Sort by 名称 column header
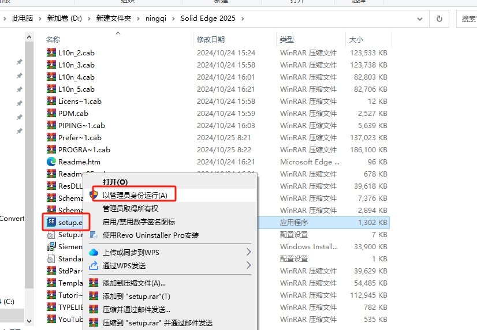This screenshot has width=477, height=330. [x=53, y=39]
